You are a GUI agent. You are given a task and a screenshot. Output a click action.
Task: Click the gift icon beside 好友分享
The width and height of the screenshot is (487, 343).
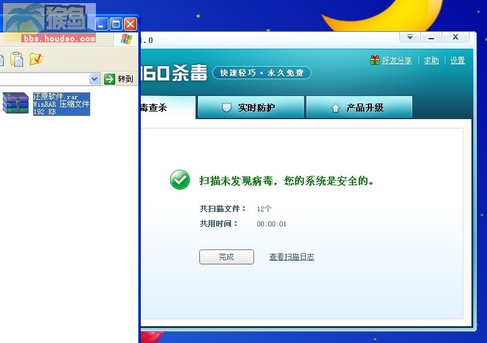point(375,60)
